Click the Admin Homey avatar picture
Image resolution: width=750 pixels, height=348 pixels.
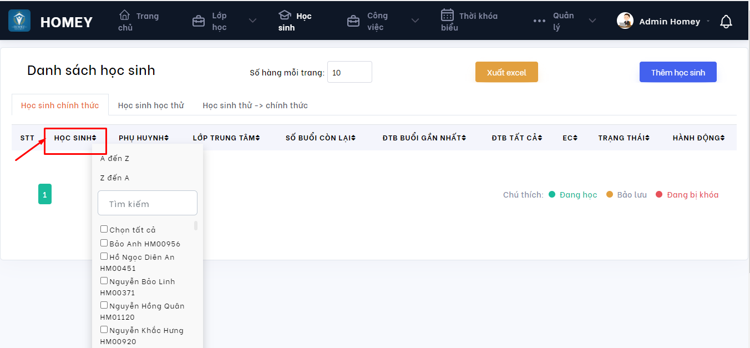[625, 21]
